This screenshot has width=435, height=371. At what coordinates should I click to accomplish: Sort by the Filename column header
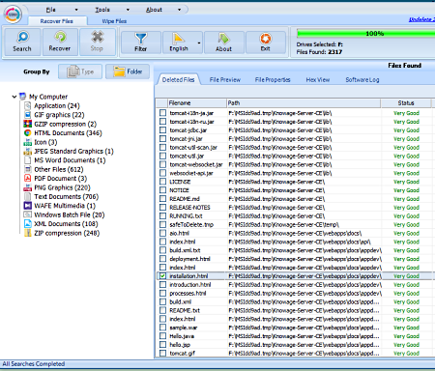197,103
